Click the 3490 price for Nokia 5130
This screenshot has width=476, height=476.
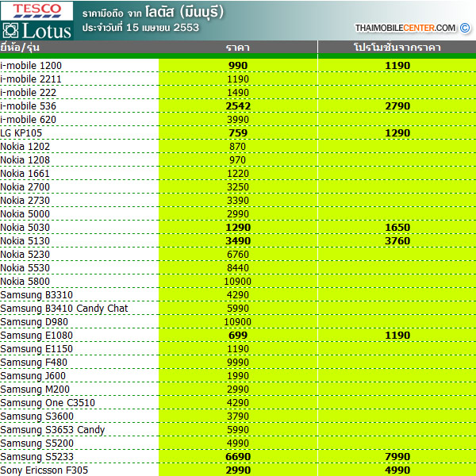238,241
